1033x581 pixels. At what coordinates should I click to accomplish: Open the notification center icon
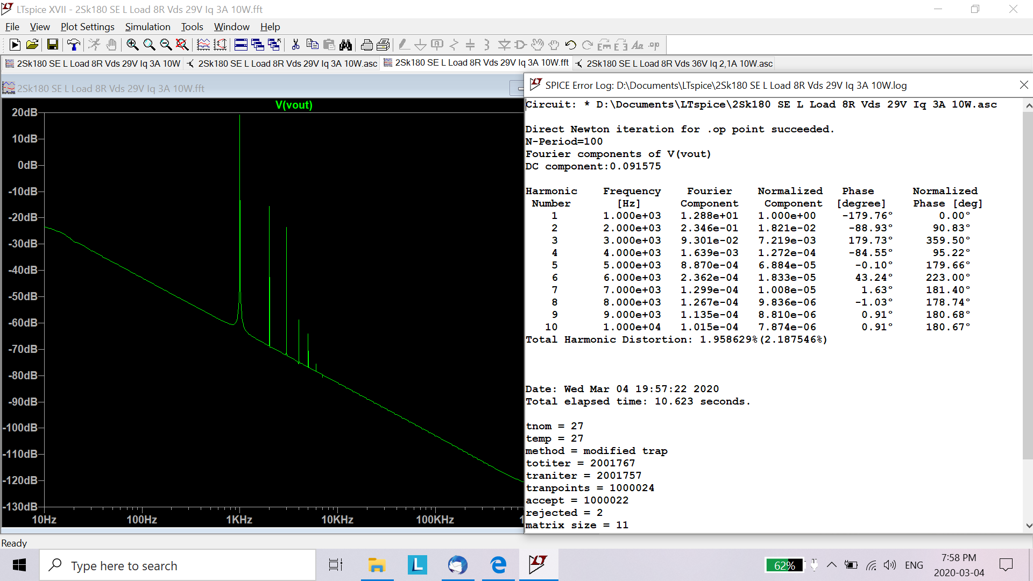coord(1006,565)
